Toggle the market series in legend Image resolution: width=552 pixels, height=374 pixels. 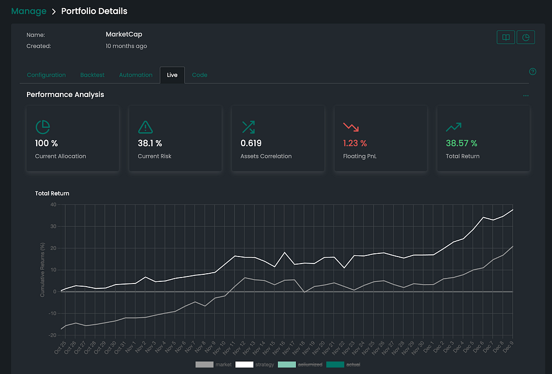coord(213,364)
